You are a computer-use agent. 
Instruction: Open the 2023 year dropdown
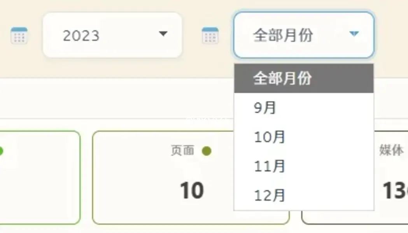(x=112, y=35)
